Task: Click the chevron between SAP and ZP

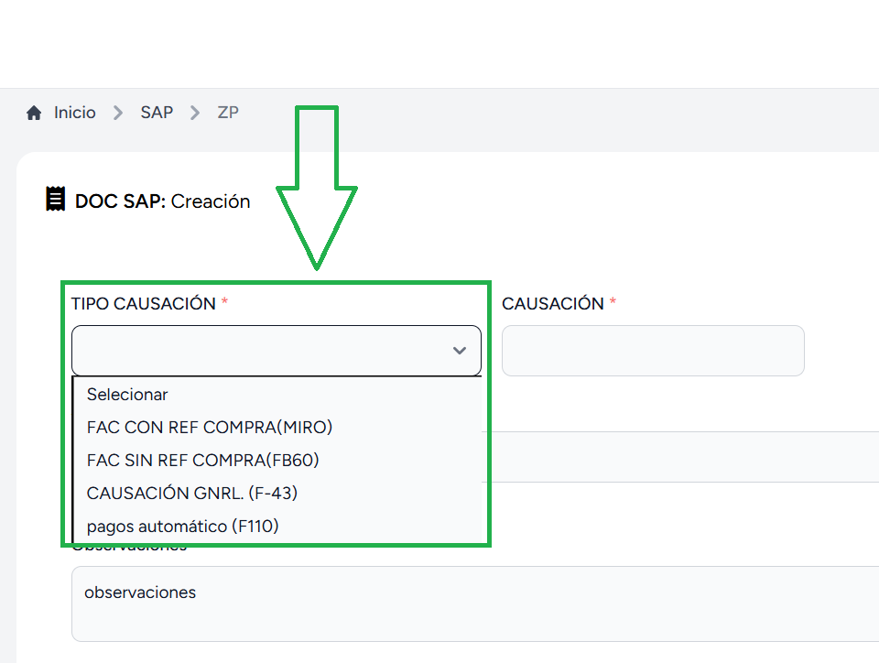Action: (195, 113)
